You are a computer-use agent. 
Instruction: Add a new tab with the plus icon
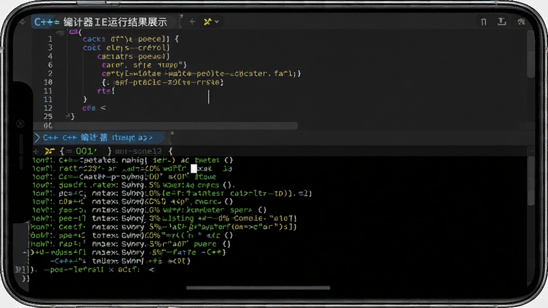192,21
